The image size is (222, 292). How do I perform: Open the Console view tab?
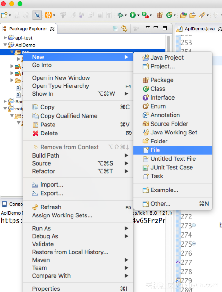pos(16,204)
